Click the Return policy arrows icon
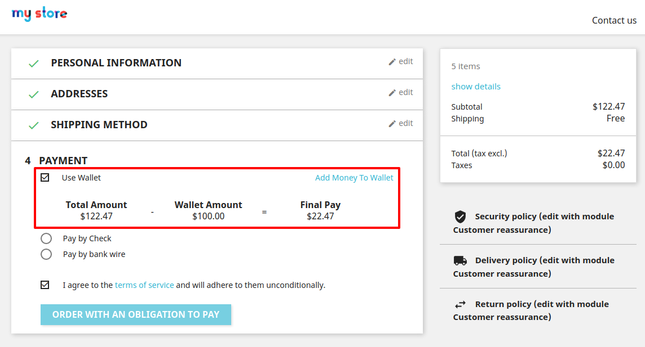This screenshot has width=645, height=347. 461,304
